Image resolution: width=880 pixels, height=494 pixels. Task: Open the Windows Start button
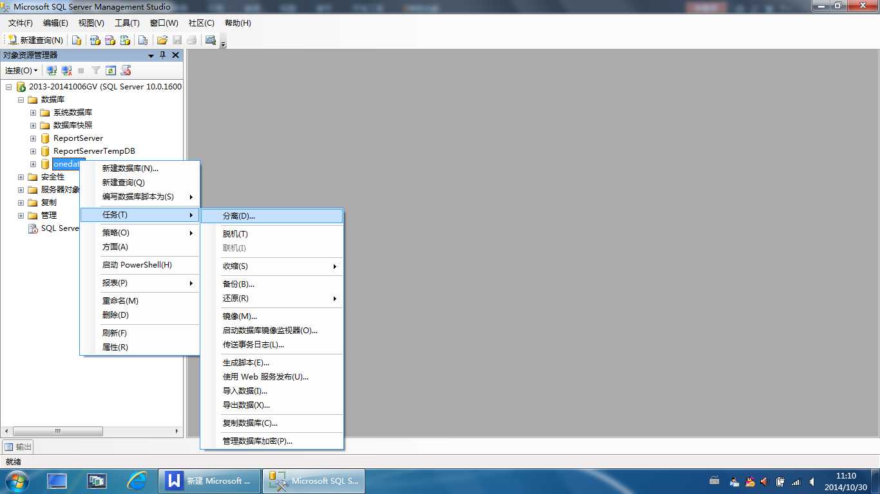coord(16,481)
